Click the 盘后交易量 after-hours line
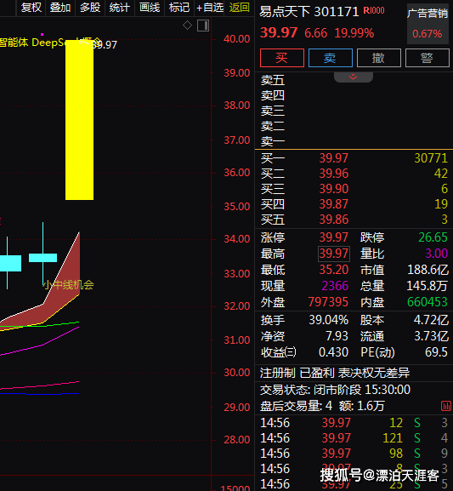 coord(322,406)
